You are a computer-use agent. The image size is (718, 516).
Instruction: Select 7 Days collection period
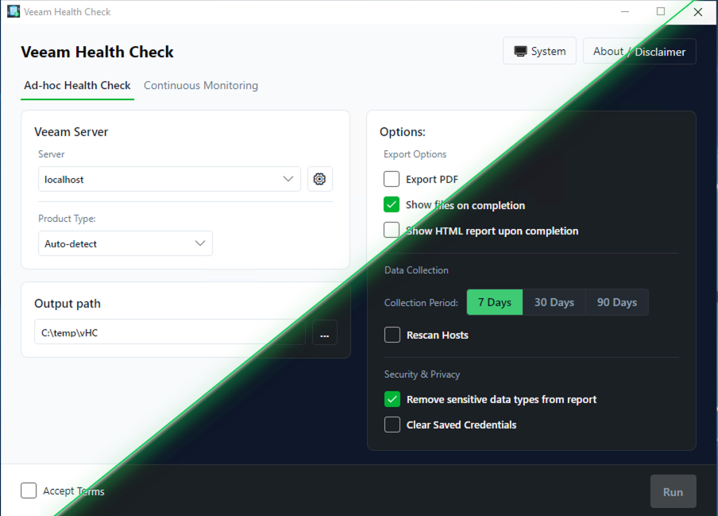point(495,302)
